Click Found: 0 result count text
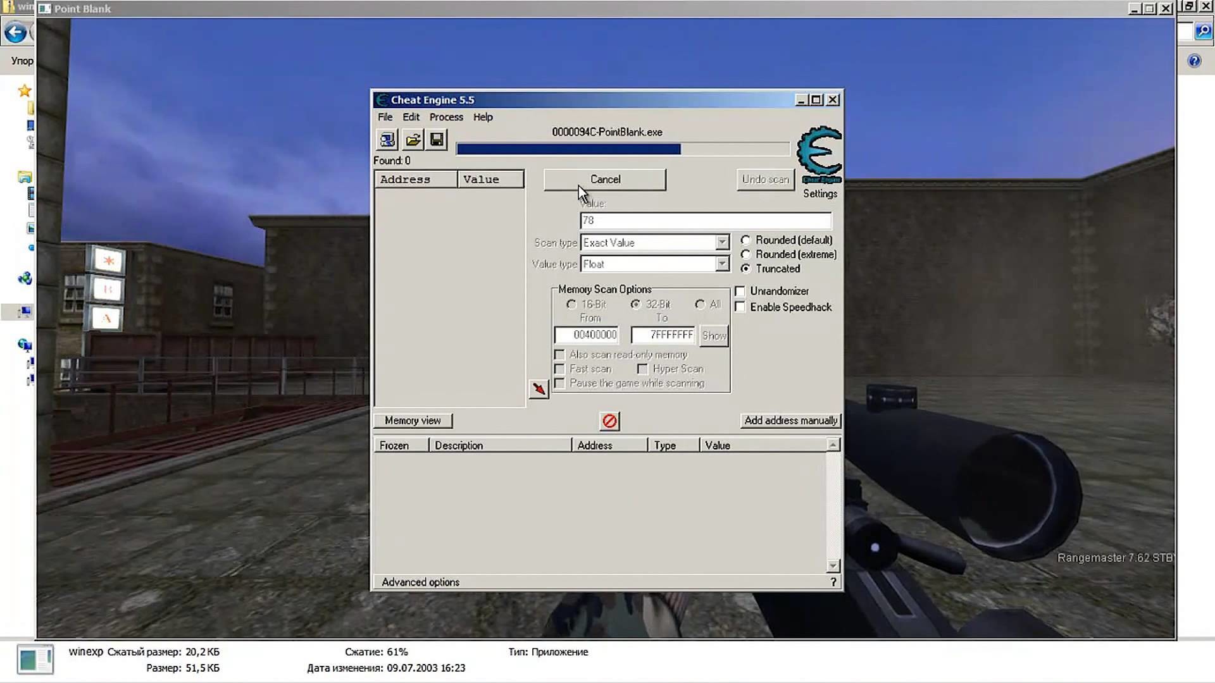The image size is (1215, 683). point(392,161)
